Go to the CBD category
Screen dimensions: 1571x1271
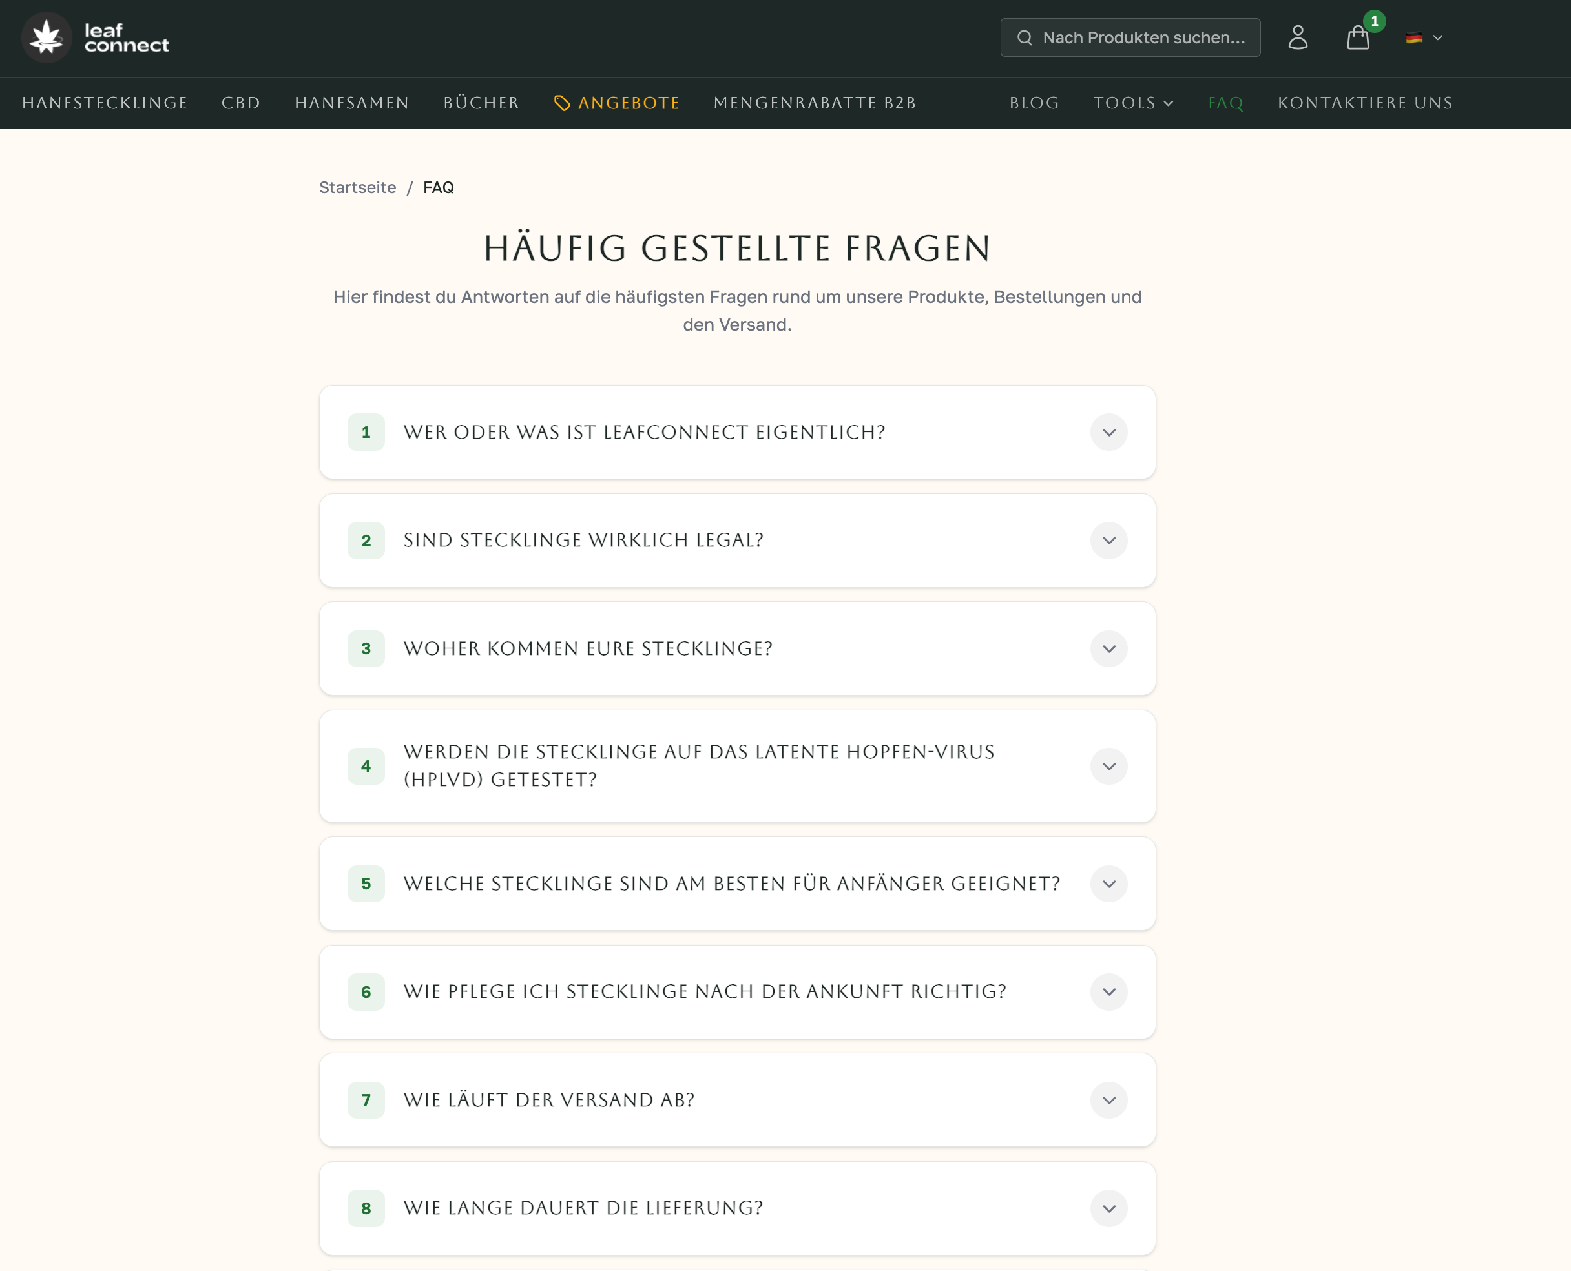(241, 103)
